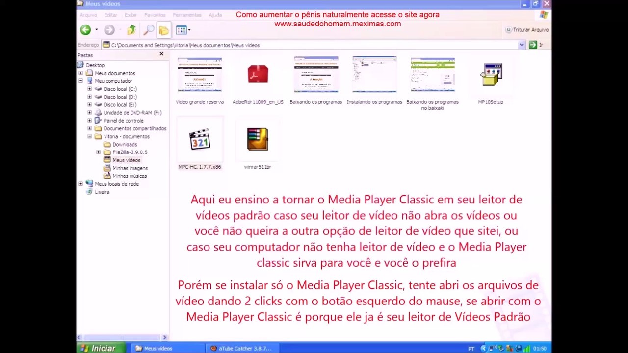
Task: Close the Pastas folder pane
Action: pos(161,54)
